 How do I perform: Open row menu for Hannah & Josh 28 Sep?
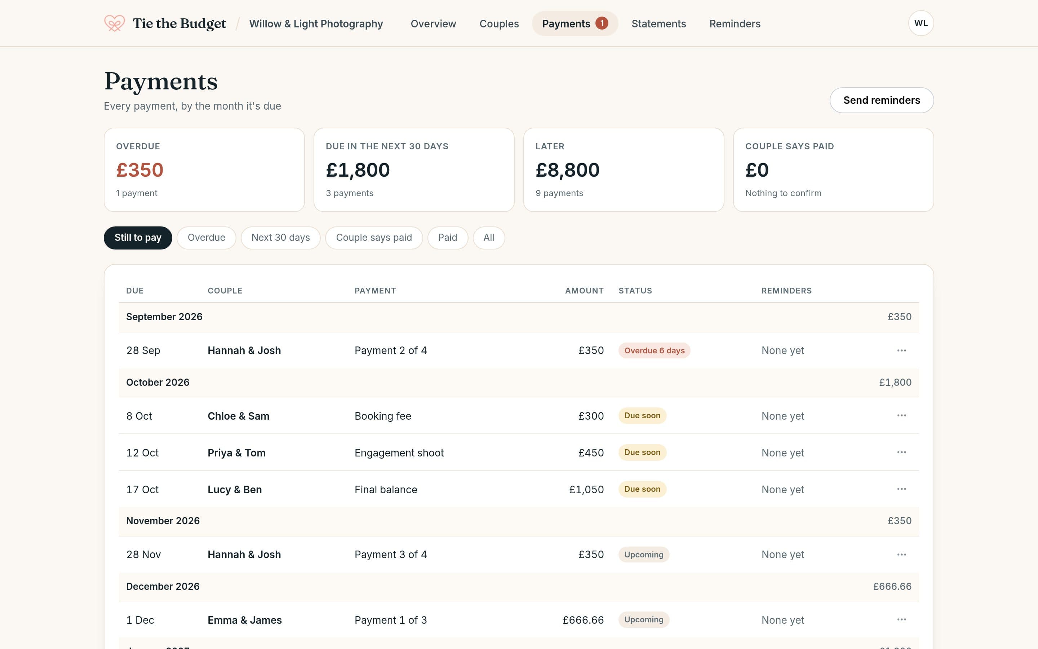click(902, 350)
